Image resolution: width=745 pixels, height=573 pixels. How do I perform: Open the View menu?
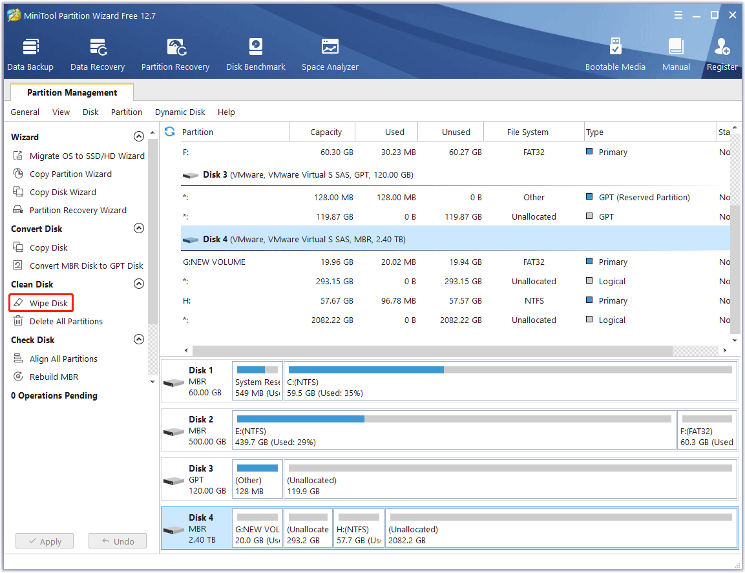[x=61, y=112]
